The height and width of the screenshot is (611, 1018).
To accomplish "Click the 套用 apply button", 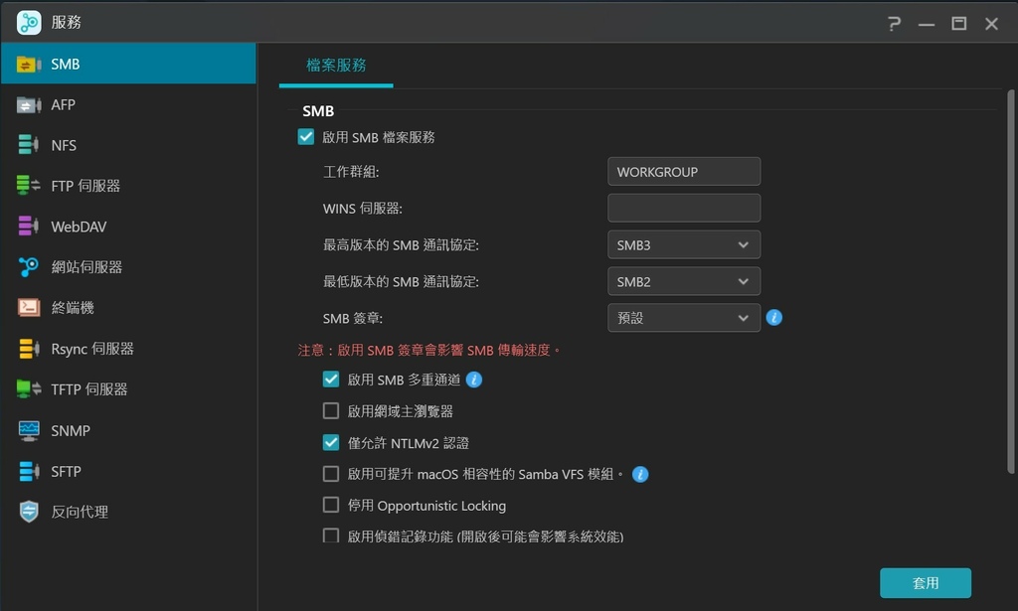I will [x=926, y=583].
